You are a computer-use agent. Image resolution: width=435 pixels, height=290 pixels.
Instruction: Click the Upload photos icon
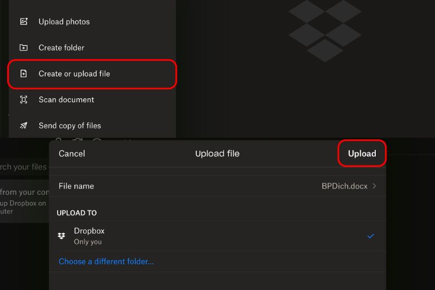coord(24,21)
